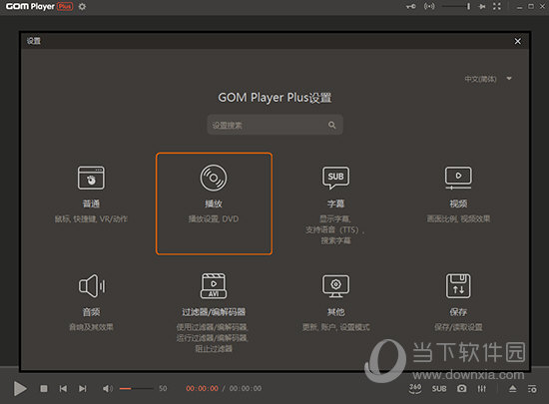Open the SUB subtitle button in control bar
The image size is (549, 404).
pos(439,389)
